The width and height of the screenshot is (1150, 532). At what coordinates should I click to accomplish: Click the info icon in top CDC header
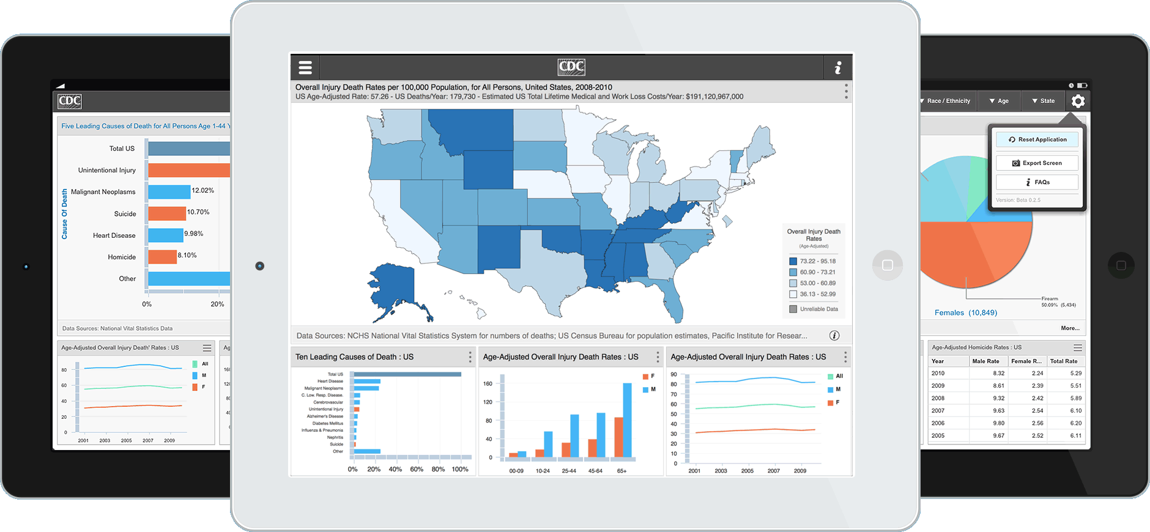[x=838, y=67]
